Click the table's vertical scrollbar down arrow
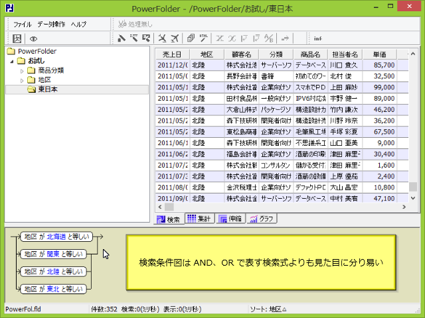 pyautogui.click(x=413, y=198)
